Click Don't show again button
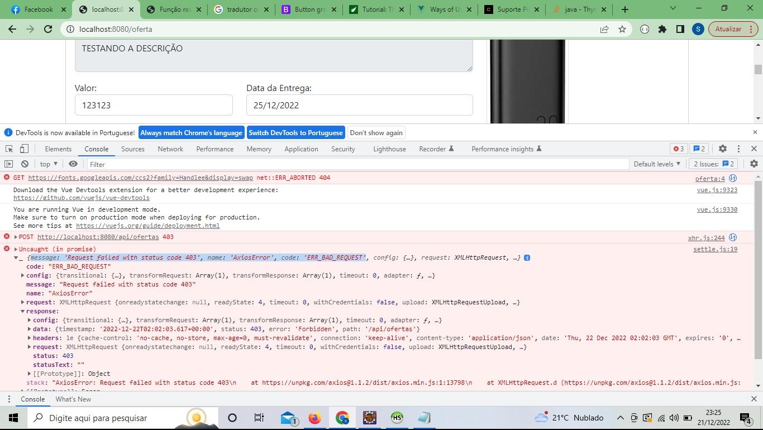The width and height of the screenshot is (763, 430). point(376,132)
